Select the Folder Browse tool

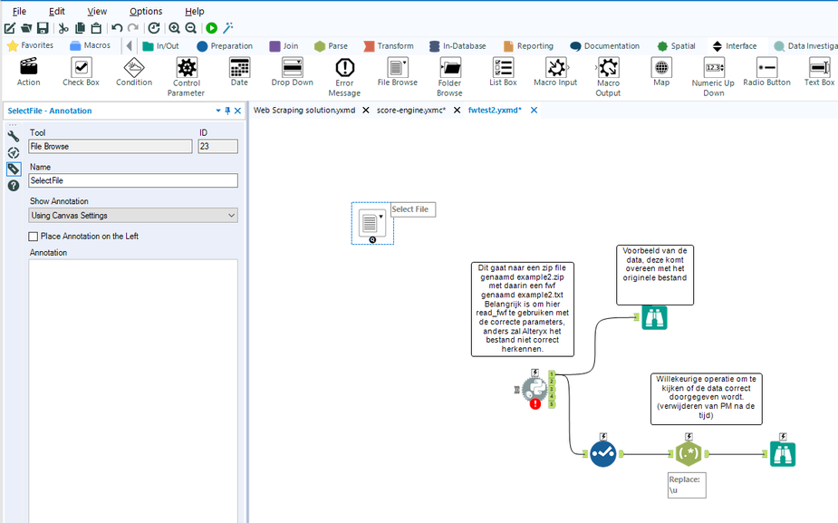tap(450, 77)
